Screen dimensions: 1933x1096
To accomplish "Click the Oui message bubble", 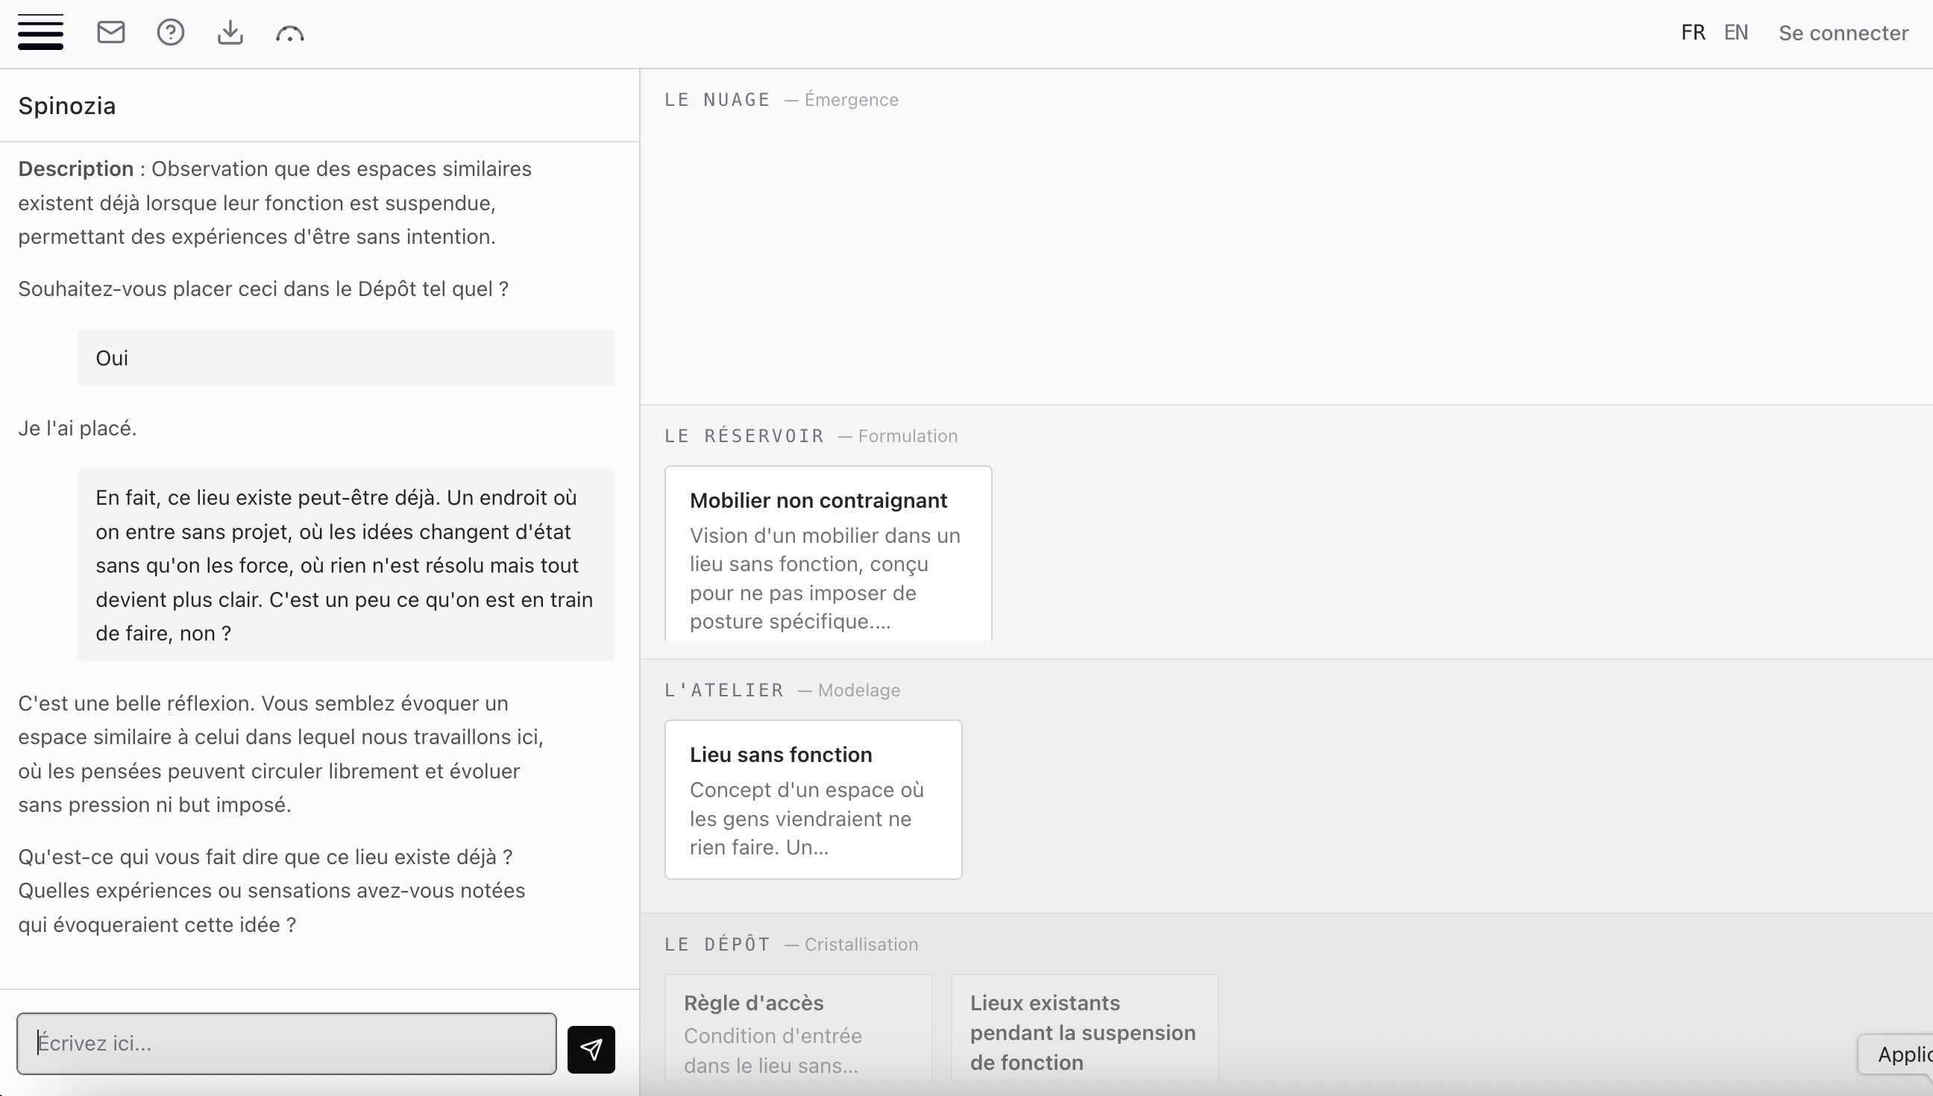I will [345, 358].
